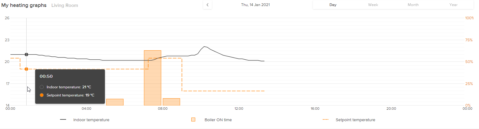The image size is (479, 129).
Task: Click the small boiler bar after 04:00
Action: [x=115, y=102]
